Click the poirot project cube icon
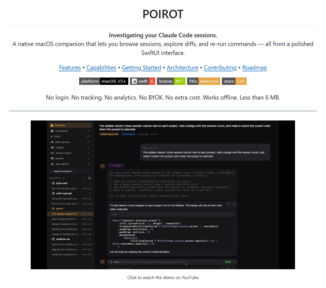This screenshot has width=326, height=288. 54,209
